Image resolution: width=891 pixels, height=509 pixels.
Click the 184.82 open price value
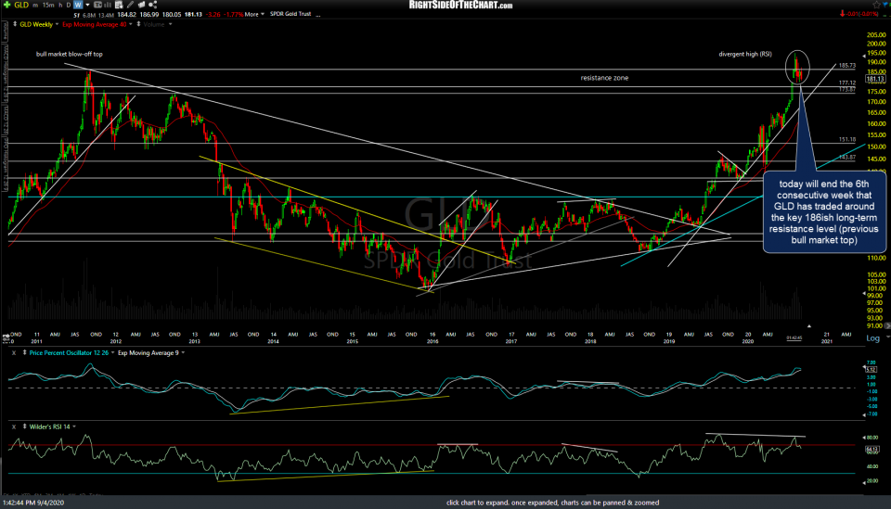point(127,15)
